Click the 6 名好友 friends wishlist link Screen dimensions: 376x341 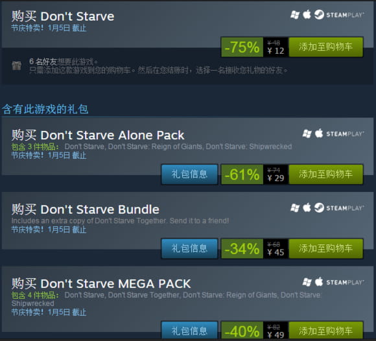click(43, 62)
